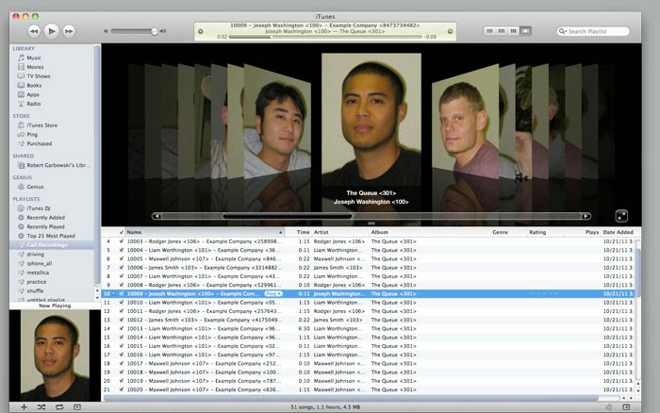Select track 10020 Maxwell Johnson row
This screenshot has width=660, height=413.
click(368, 389)
